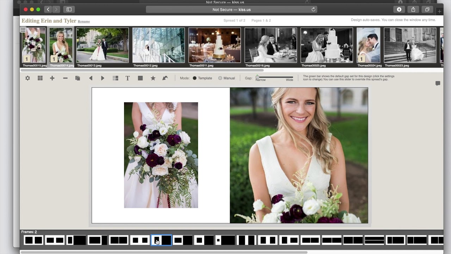The image size is (451, 254).
Task: Click the Safari address bar showing kiss.us
Action: click(x=231, y=10)
